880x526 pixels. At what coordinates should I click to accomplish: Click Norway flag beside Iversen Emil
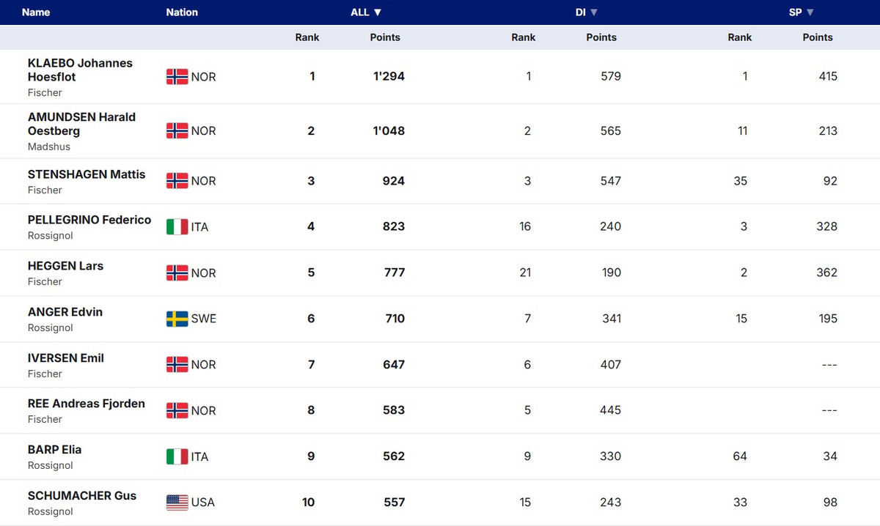point(177,365)
